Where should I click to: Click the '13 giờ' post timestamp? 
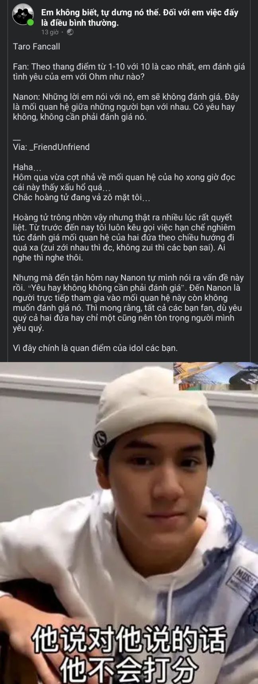(x=50, y=32)
